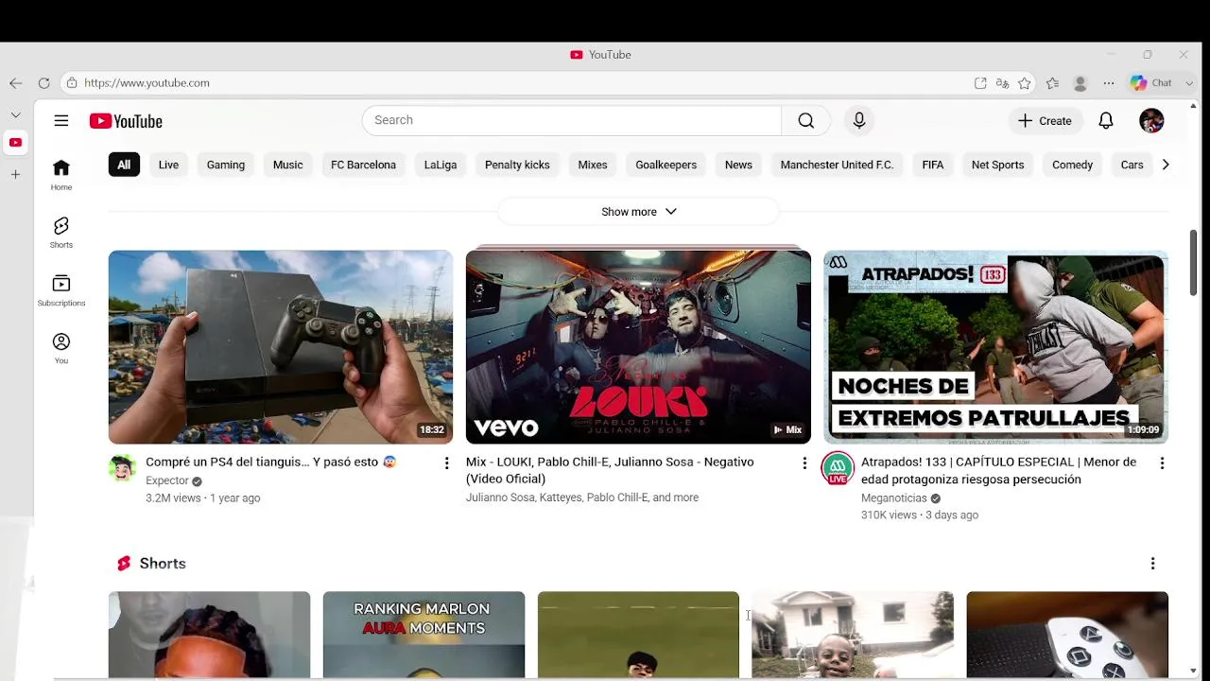The height and width of the screenshot is (681, 1210).
Task: Click the page vertical scrollbar thumb
Action: (1193, 263)
